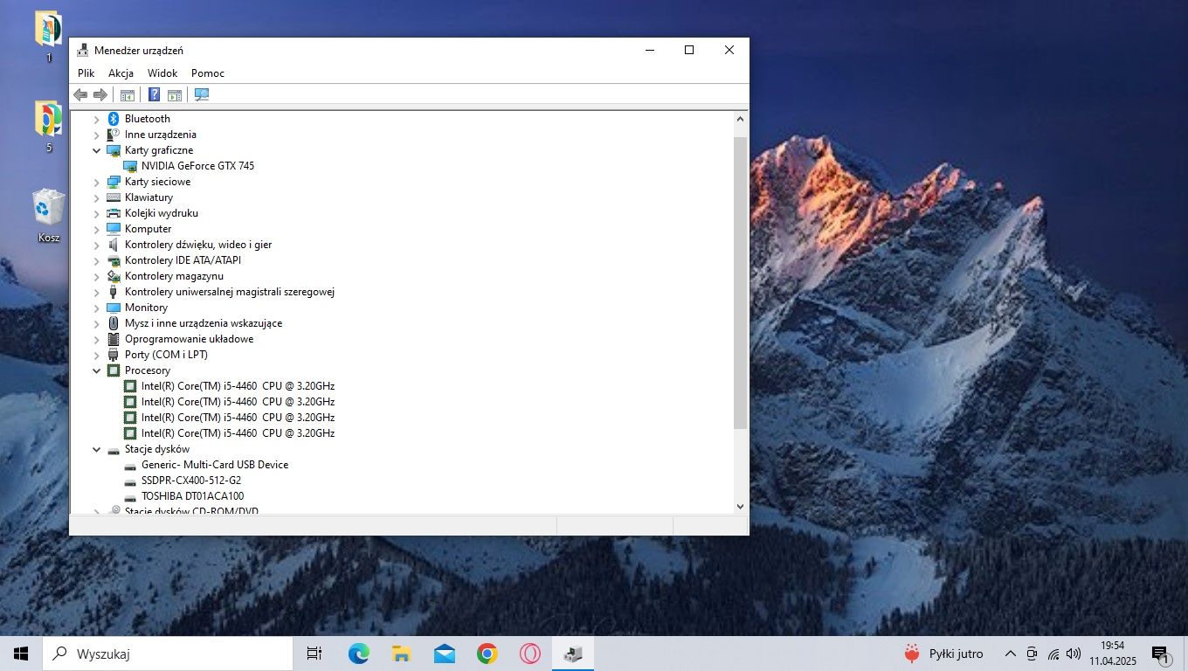Select the Komputer tree item
The image size is (1188, 671).
click(148, 229)
